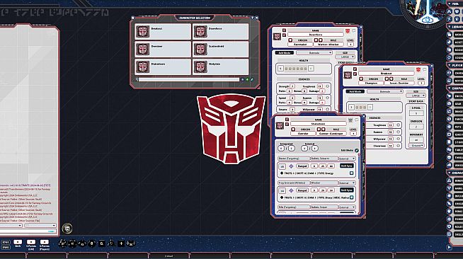Click S-Pool value box on Breakout sheet
Image resolution: width=463 pixels, height=259 pixels.
[416, 113]
